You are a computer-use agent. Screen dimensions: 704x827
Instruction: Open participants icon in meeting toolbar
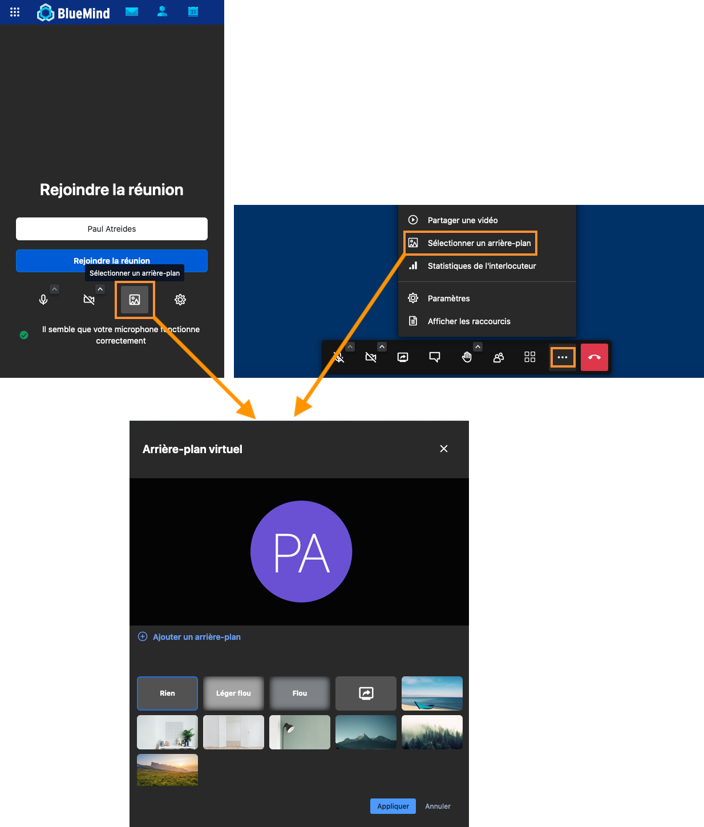click(x=498, y=357)
